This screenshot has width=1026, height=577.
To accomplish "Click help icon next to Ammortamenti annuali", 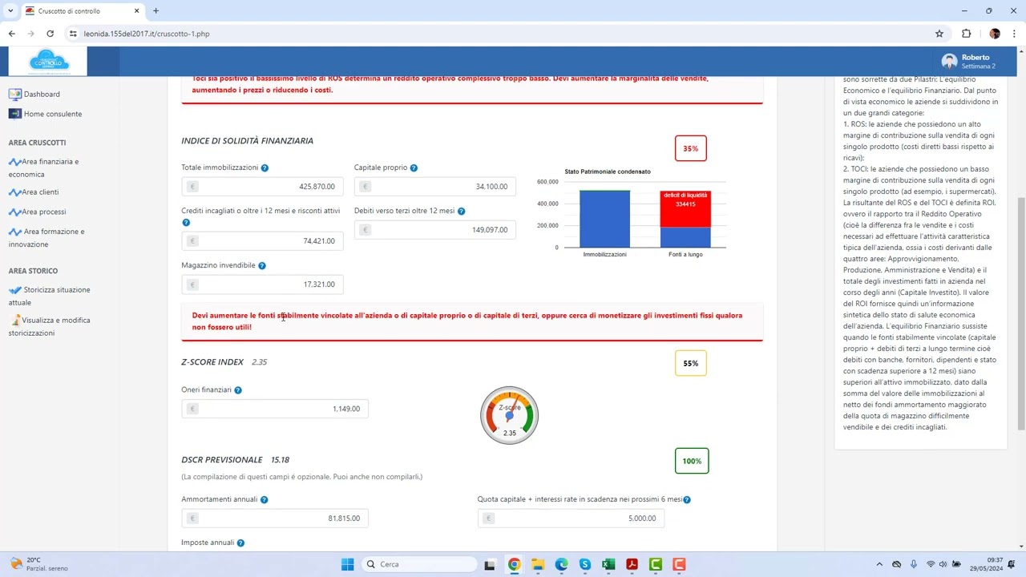I will (264, 500).
